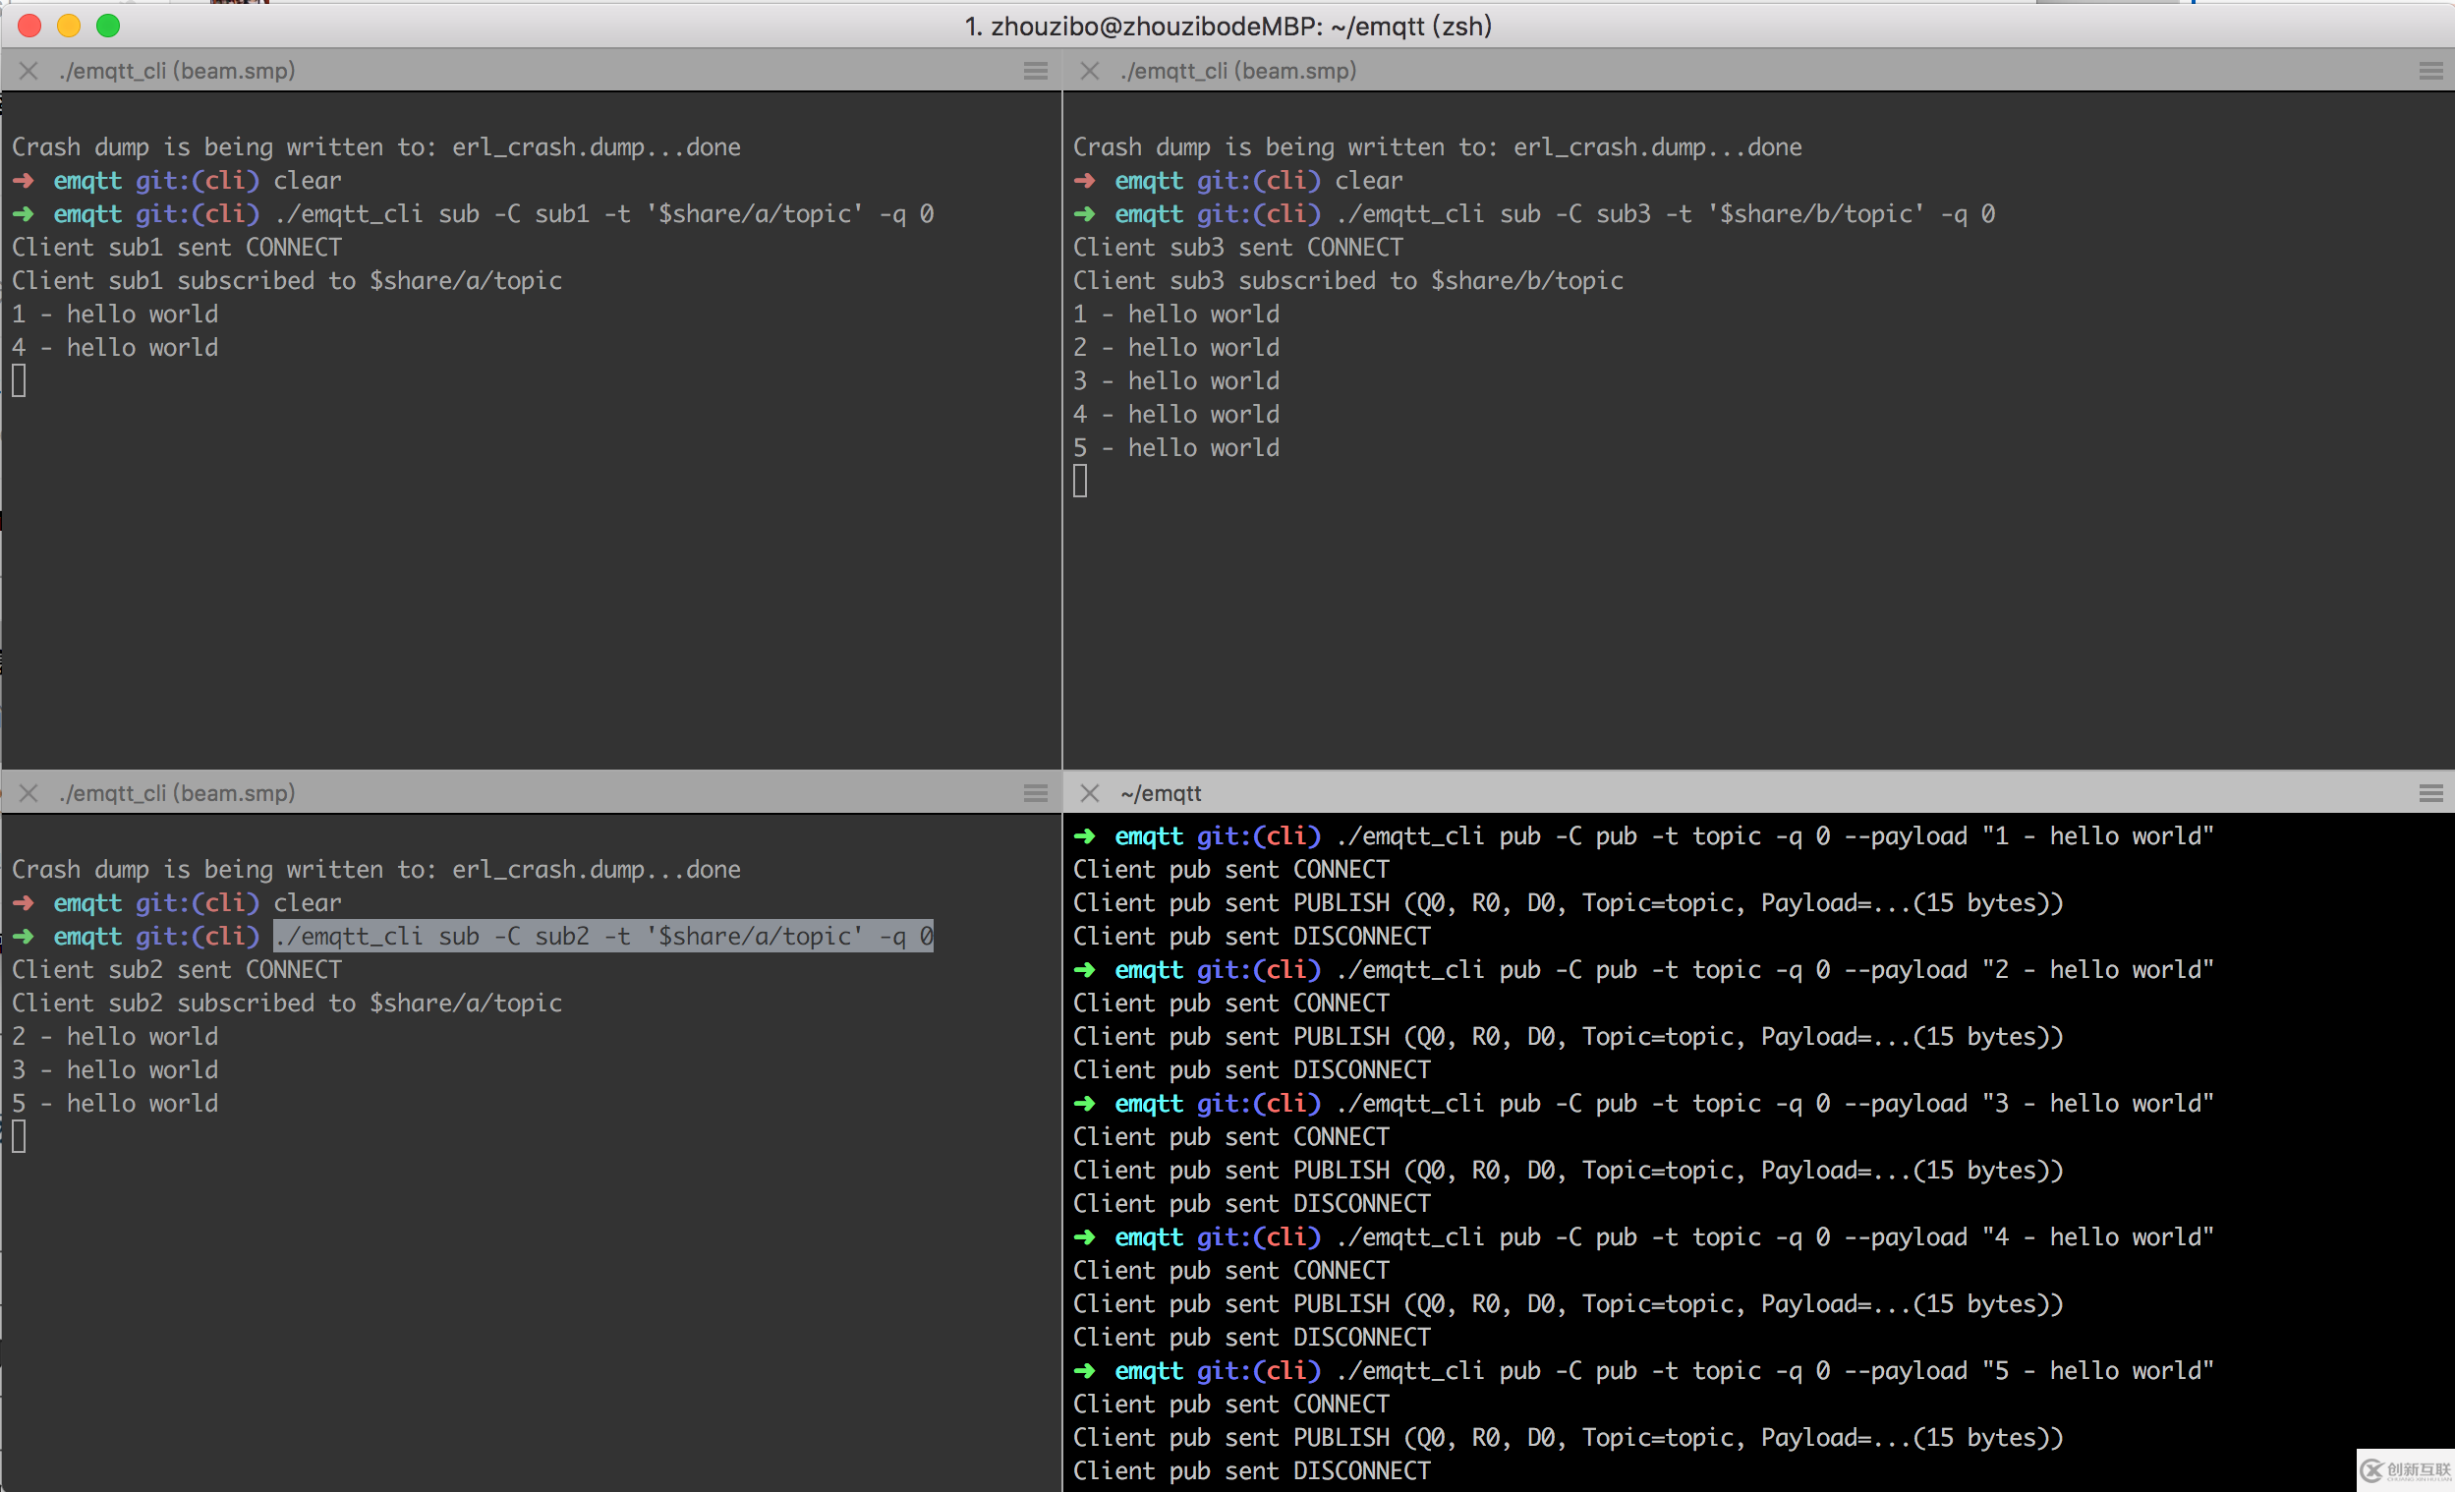Click the sub1 subscribe command line
Viewport: 2455px width, 1492px height.
coord(603,214)
